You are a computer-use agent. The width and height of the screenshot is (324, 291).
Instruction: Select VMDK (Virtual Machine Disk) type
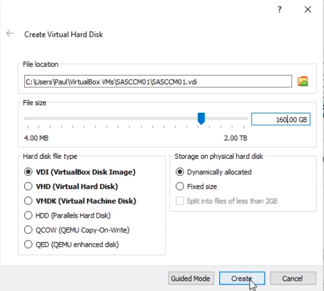click(x=28, y=201)
